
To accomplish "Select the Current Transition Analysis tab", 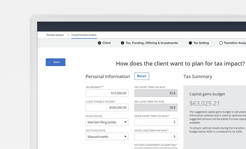I will (84, 35).
